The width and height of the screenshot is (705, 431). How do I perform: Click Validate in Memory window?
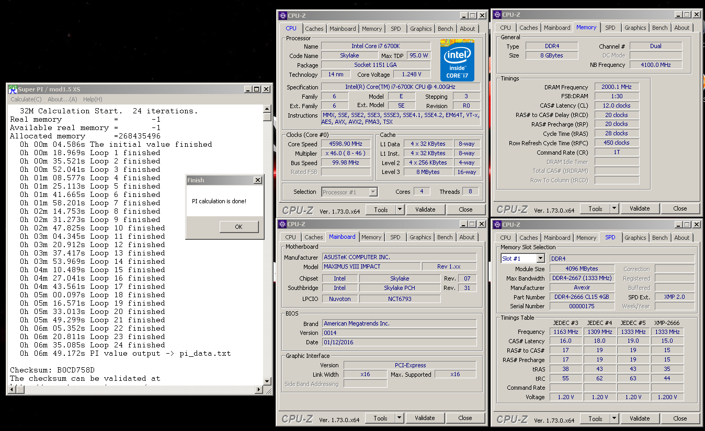click(640, 208)
